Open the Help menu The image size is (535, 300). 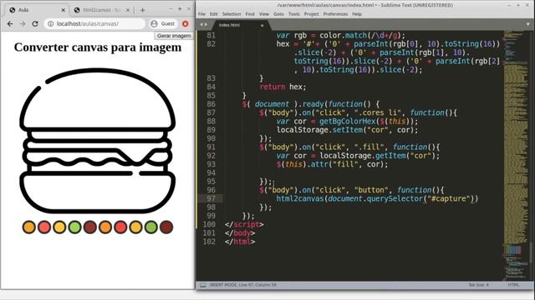point(357,14)
